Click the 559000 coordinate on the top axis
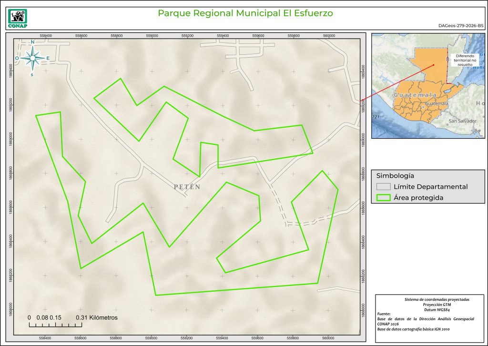The height and width of the screenshot is (346, 488). [152, 36]
